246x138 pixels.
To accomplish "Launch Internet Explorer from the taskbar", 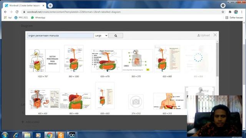I will click(x=16, y=135).
